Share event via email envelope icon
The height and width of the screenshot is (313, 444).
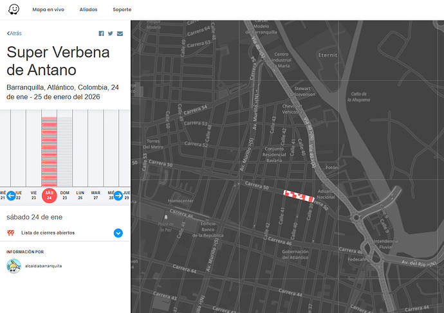point(120,33)
